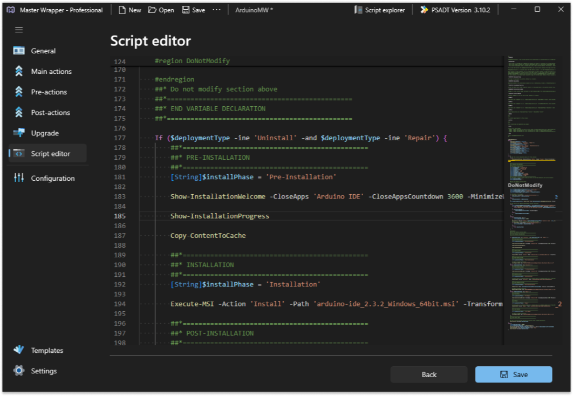The image size is (573, 396).
Task: Click the #endregion line 171
Action: (174, 80)
